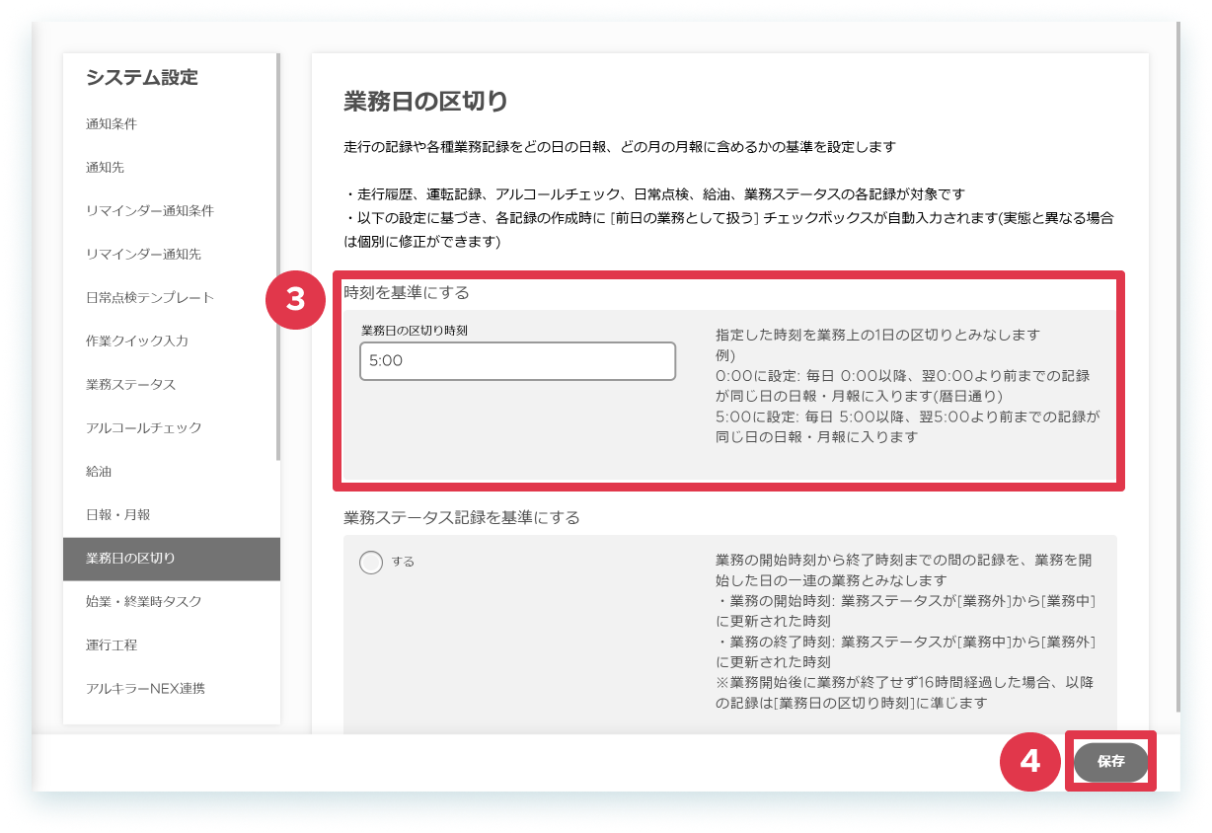Click the sidebar scrollbar
1212x833 pixels.
[278, 257]
